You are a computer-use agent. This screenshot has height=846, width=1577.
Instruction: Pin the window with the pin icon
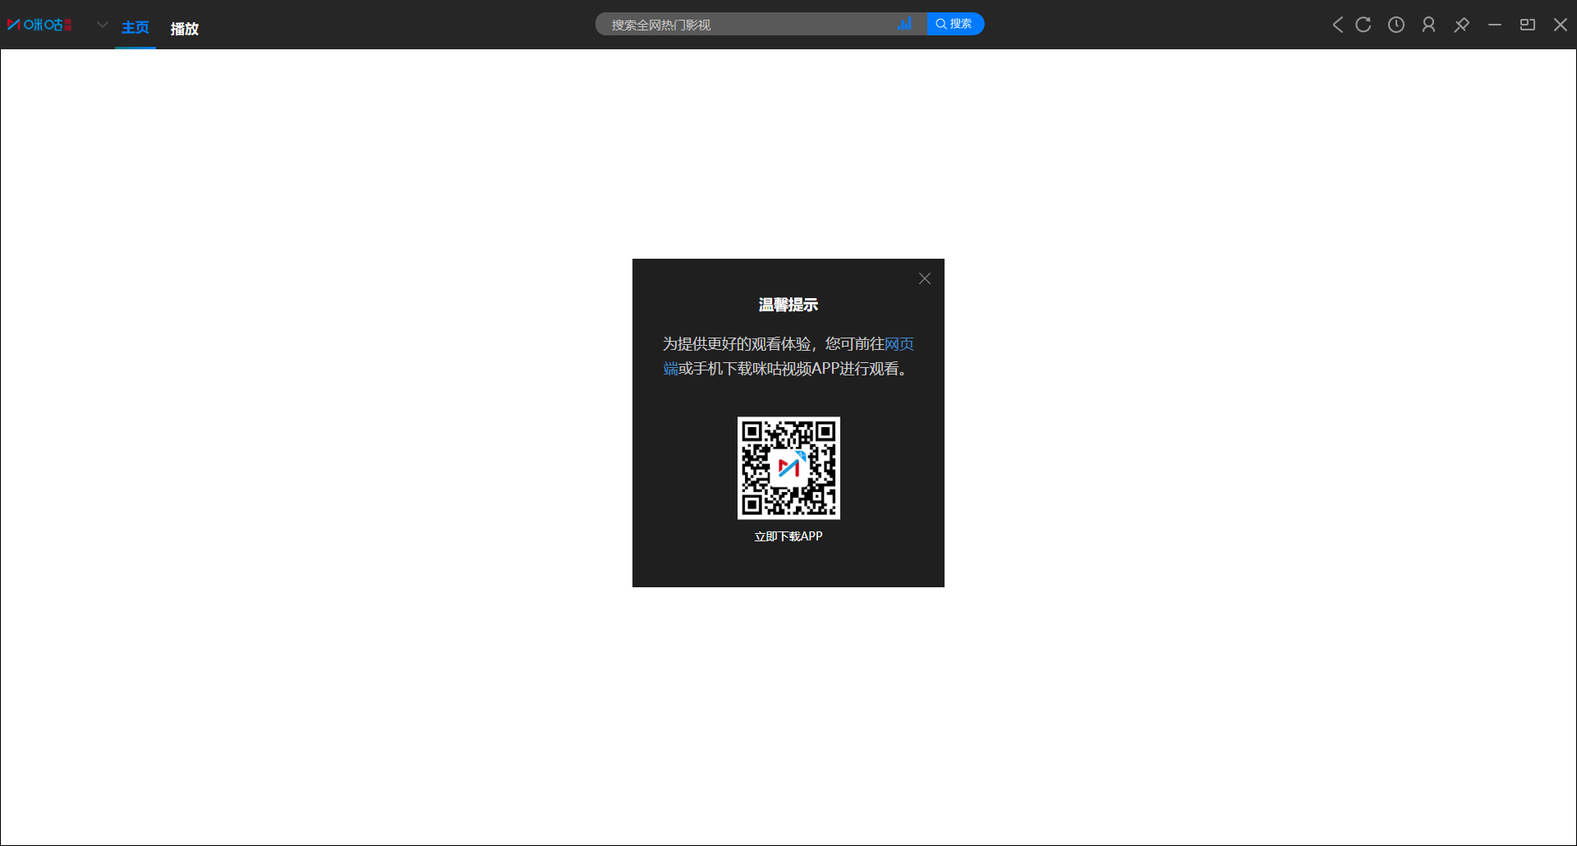tap(1462, 25)
